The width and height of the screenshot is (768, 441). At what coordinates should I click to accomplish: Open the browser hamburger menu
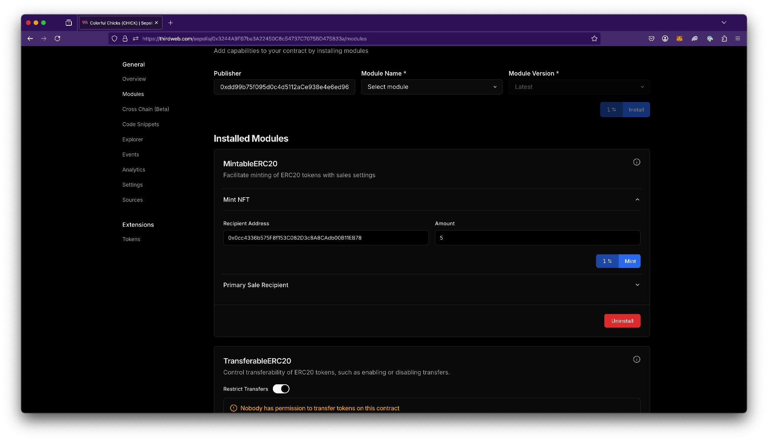click(737, 39)
